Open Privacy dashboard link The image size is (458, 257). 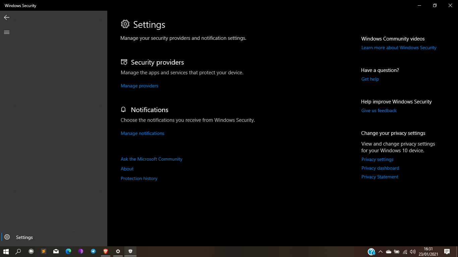pos(380,168)
